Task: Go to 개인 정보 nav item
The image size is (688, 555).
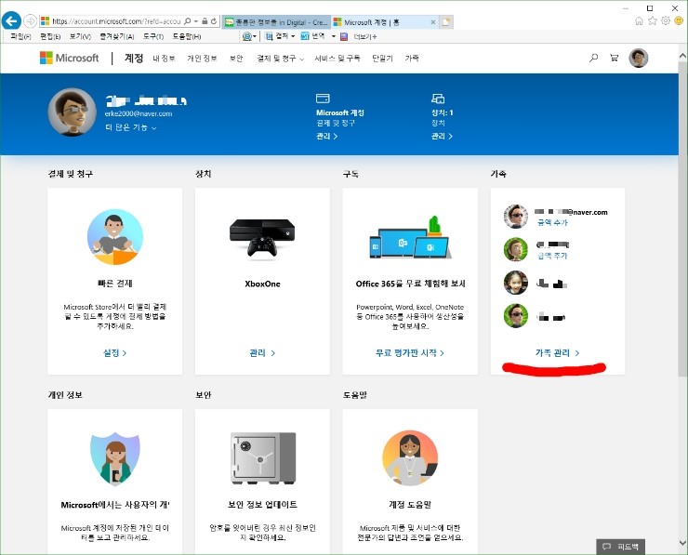Action: tap(202, 59)
